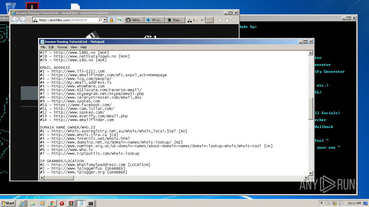Click Notepad horizontal scroll right arrow

[306, 178]
